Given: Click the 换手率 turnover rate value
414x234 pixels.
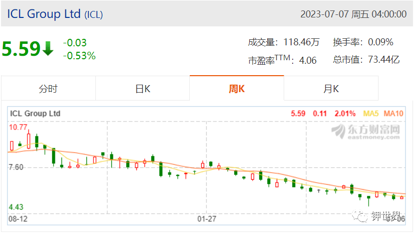Looking at the screenshot, I should 381,42.
